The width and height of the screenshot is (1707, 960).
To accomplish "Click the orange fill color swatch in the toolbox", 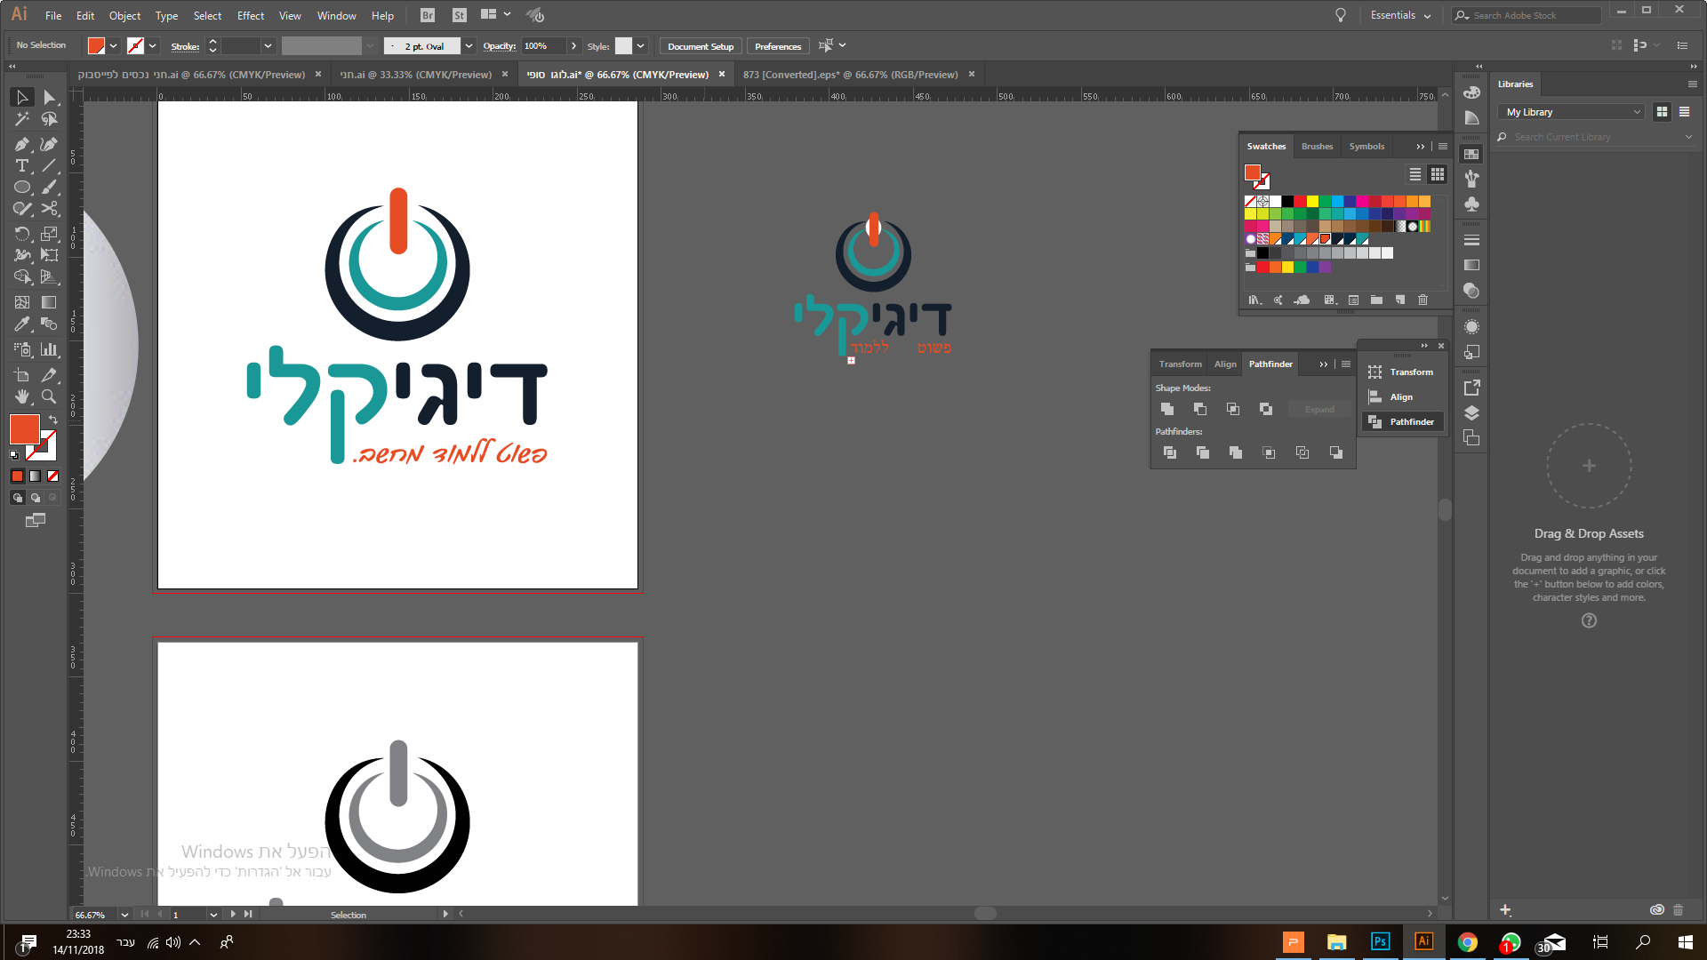I will click(x=24, y=429).
